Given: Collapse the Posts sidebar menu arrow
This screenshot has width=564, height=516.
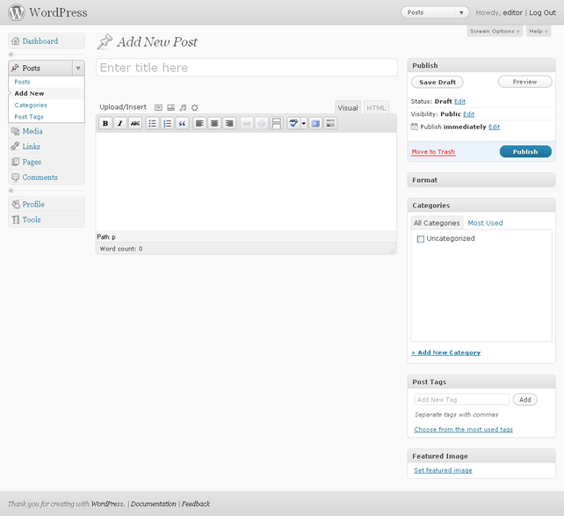Looking at the screenshot, I should tap(78, 68).
